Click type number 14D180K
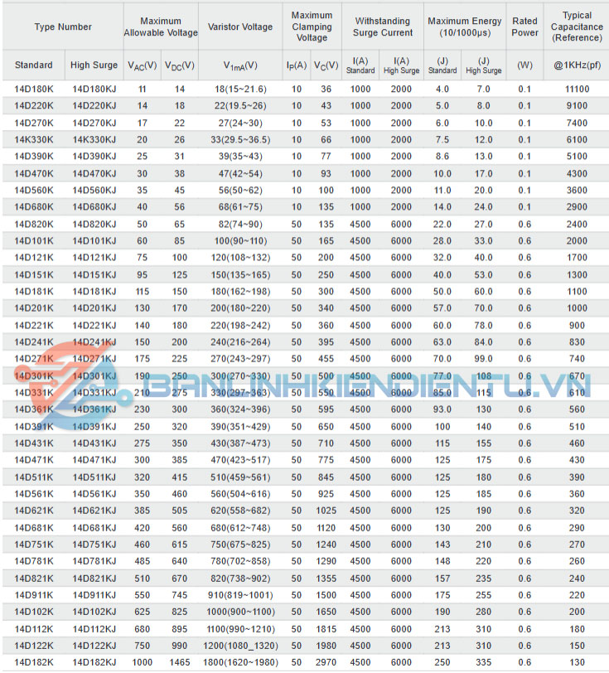The height and width of the screenshot is (673, 609). point(34,90)
